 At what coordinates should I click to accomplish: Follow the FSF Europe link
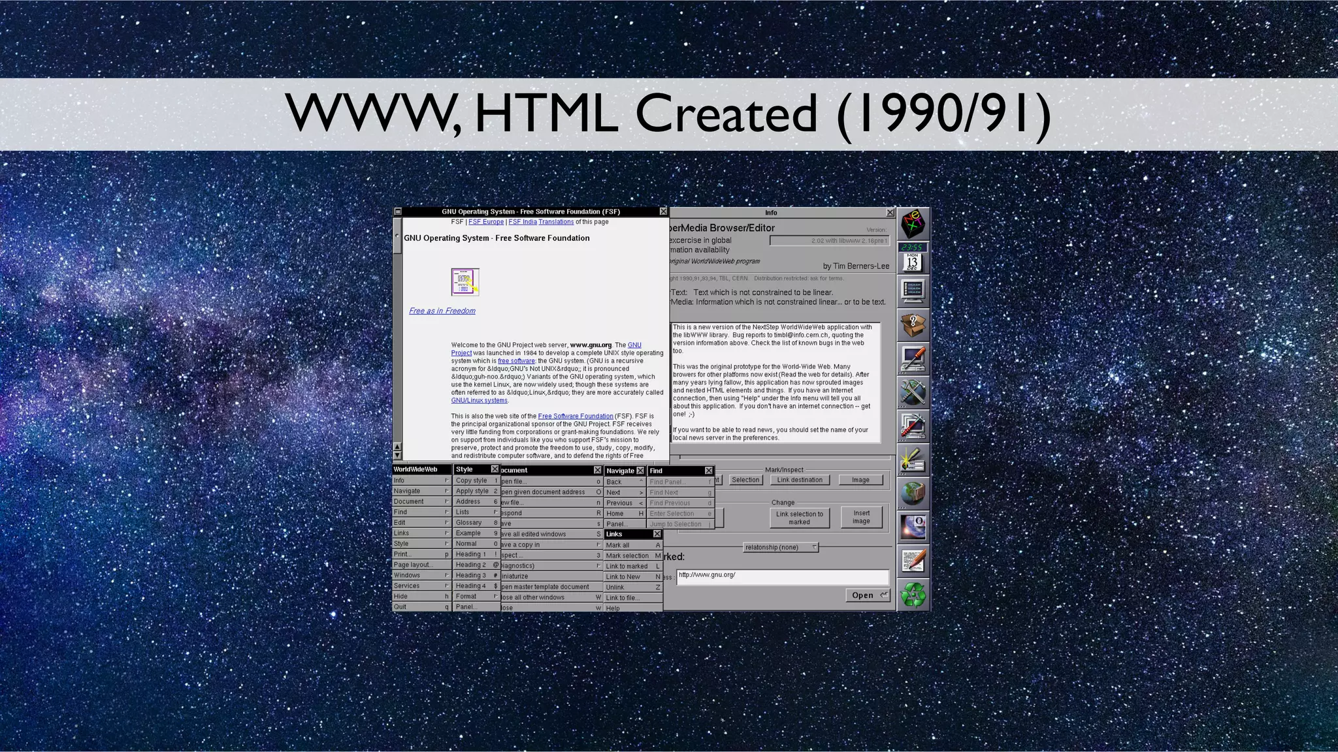pyautogui.click(x=486, y=222)
